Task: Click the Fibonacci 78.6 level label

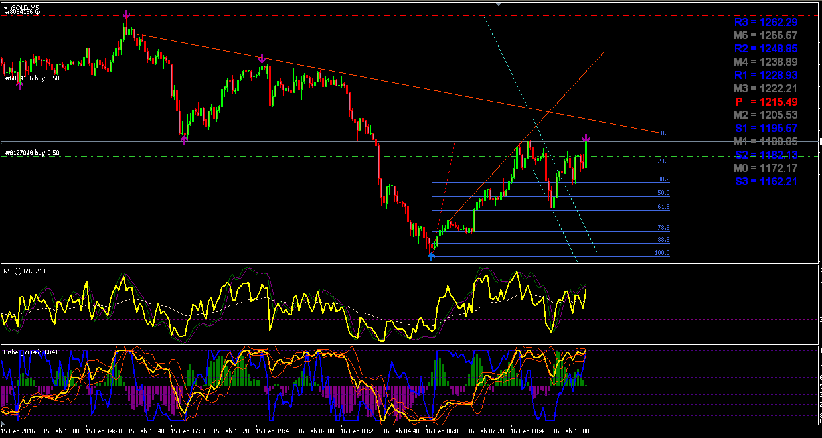Action: click(x=663, y=228)
